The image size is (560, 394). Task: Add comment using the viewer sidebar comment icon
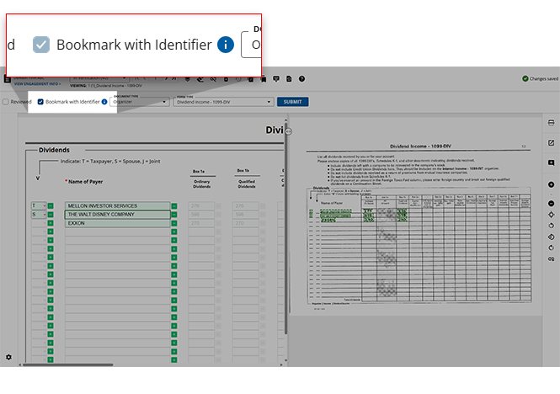point(551,162)
